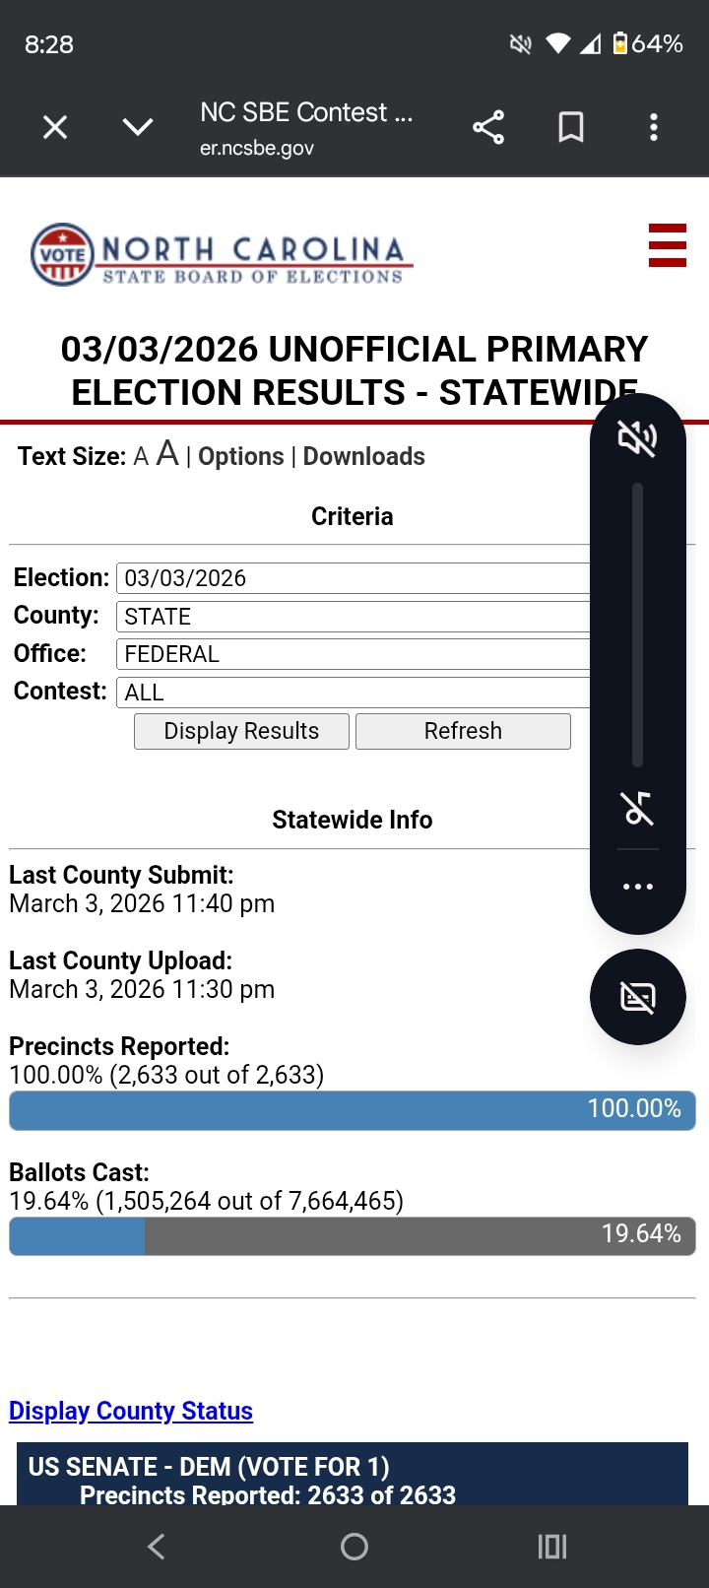Viewport: 709px width, 1588px height.
Task: Expand the tab minimize chevron
Action: click(x=138, y=127)
